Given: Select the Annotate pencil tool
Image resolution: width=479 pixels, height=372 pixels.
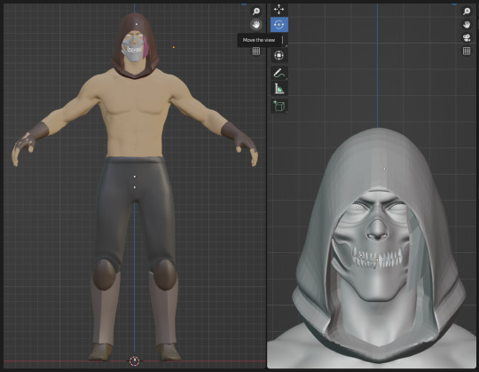Looking at the screenshot, I should point(279,74).
